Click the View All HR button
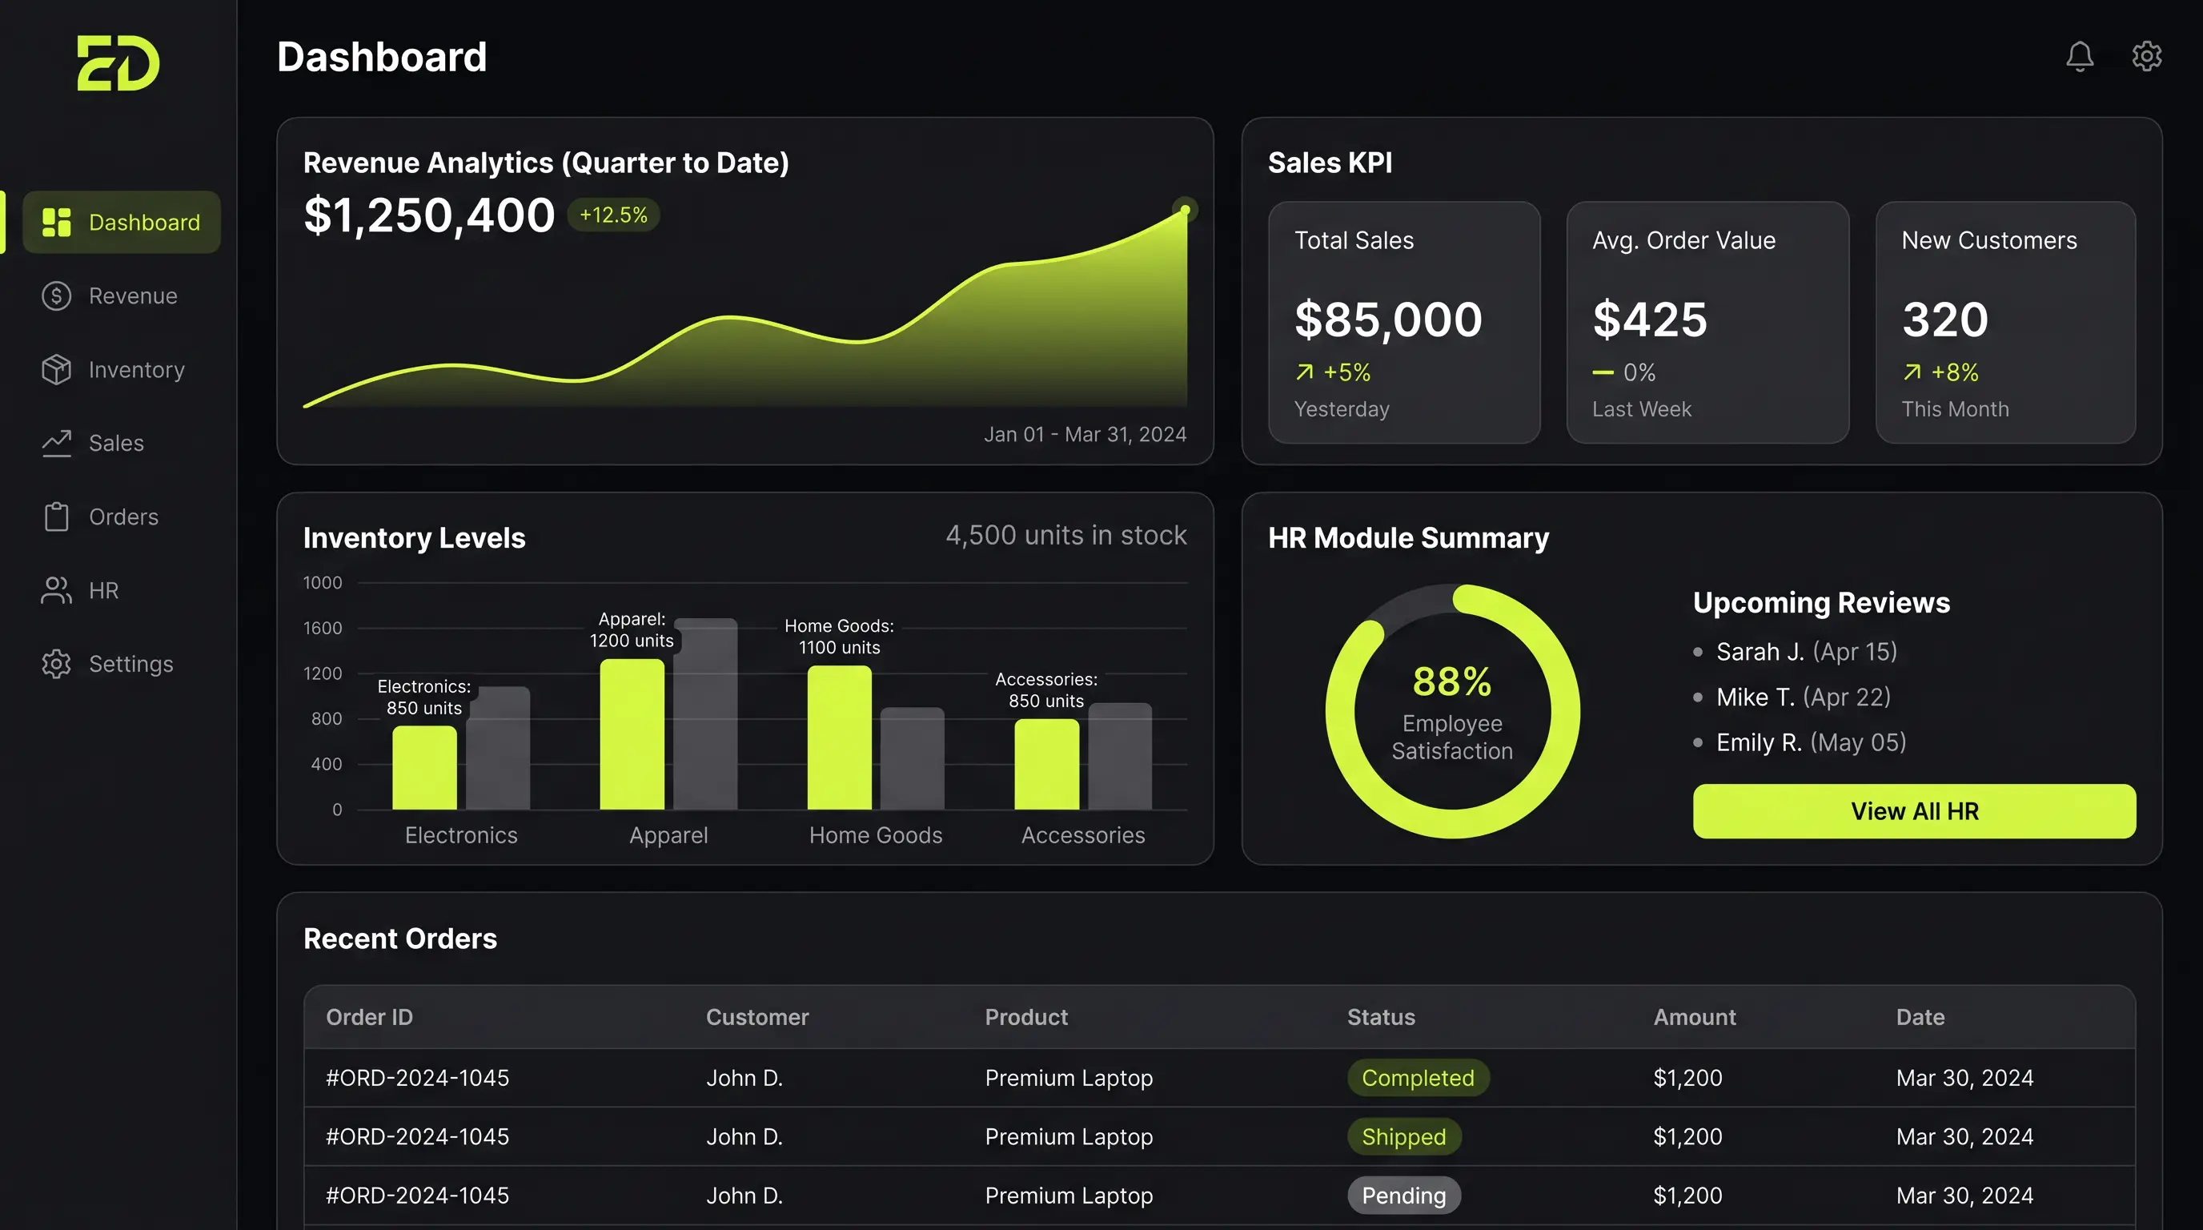Image resolution: width=2203 pixels, height=1230 pixels. (1914, 811)
